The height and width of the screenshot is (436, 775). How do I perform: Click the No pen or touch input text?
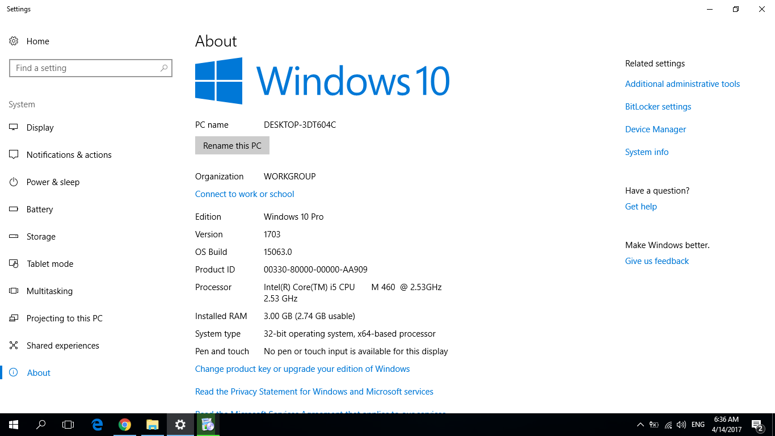(356, 351)
